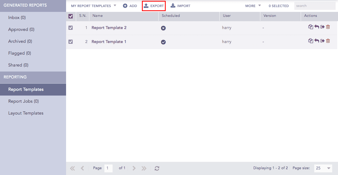The width and height of the screenshot is (338, 175).
Task: Uncheck the Report Template 1 row checkbox
Action: click(71, 42)
